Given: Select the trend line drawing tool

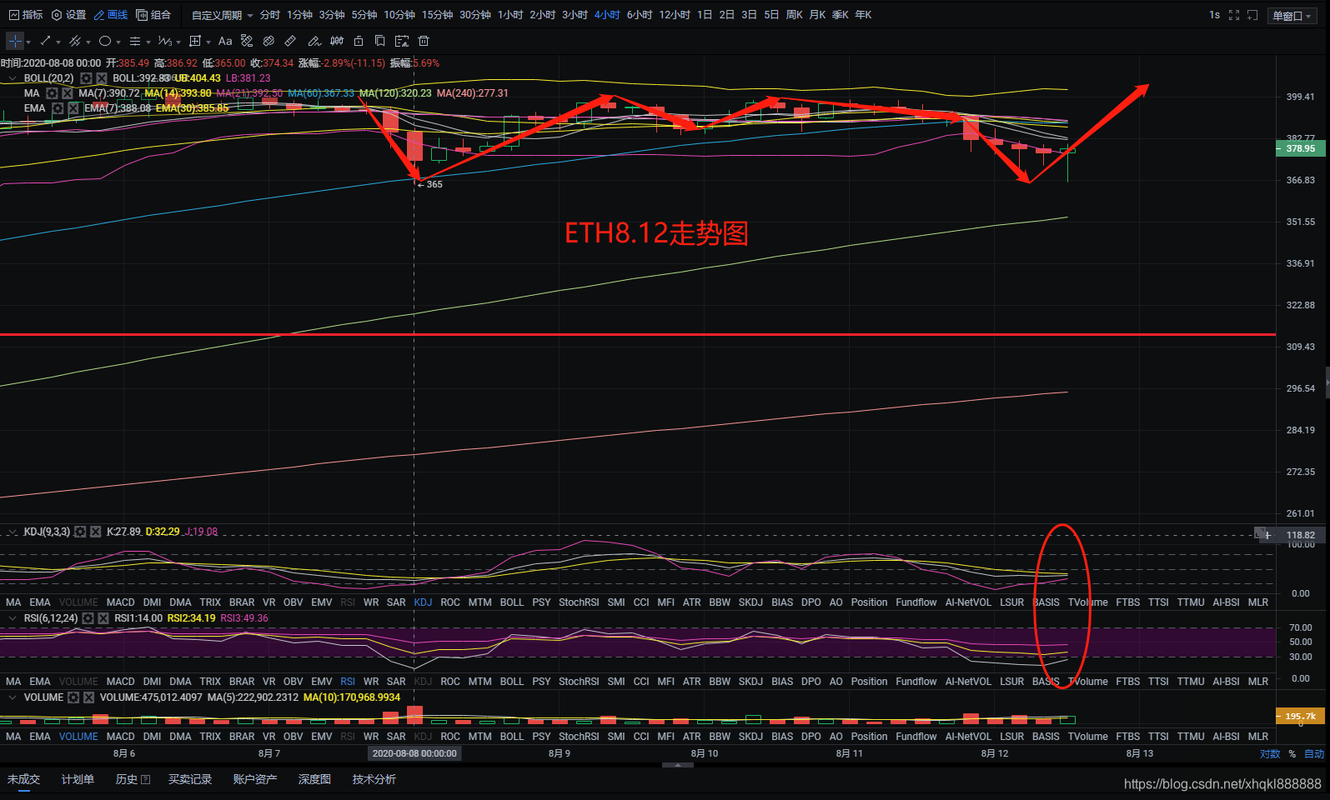Looking at the screenshot, I should 45,41.
